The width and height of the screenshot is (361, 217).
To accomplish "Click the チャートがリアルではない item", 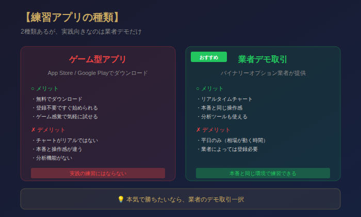I will click(x=67, y=140).
